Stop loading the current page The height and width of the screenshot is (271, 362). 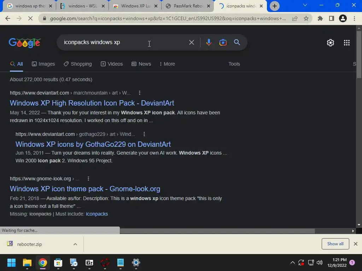point(30,18)
